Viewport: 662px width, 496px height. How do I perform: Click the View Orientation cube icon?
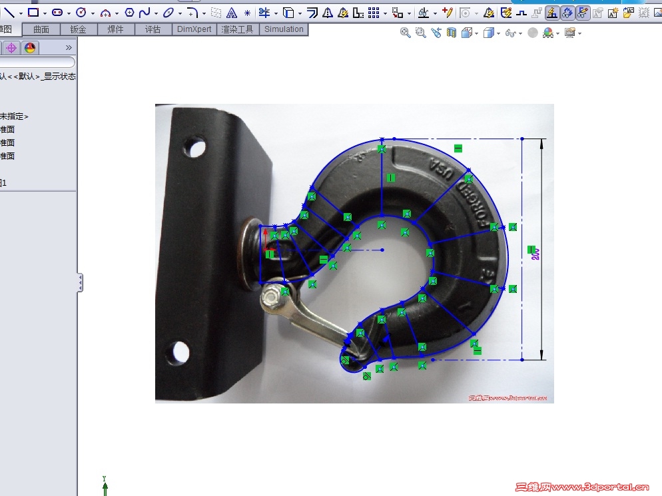click(467, 33)
